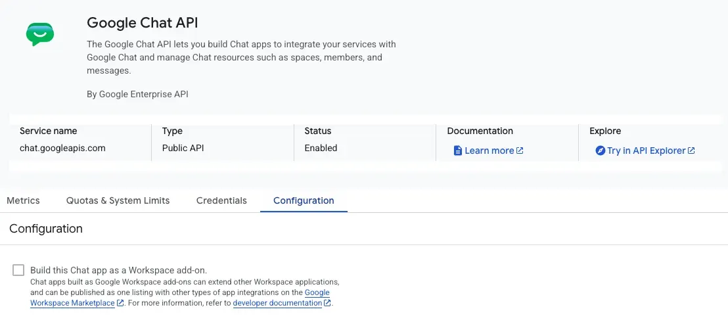The width and height of the screenshot is (728, 322).
Task: Click the Status column label
Action: (318, 131)
